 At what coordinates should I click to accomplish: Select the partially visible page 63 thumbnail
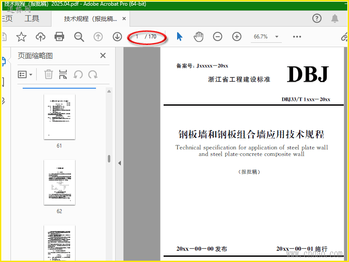pos(59,243)
